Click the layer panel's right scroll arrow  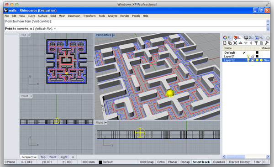pyautogui.click(x=268, y=157)
